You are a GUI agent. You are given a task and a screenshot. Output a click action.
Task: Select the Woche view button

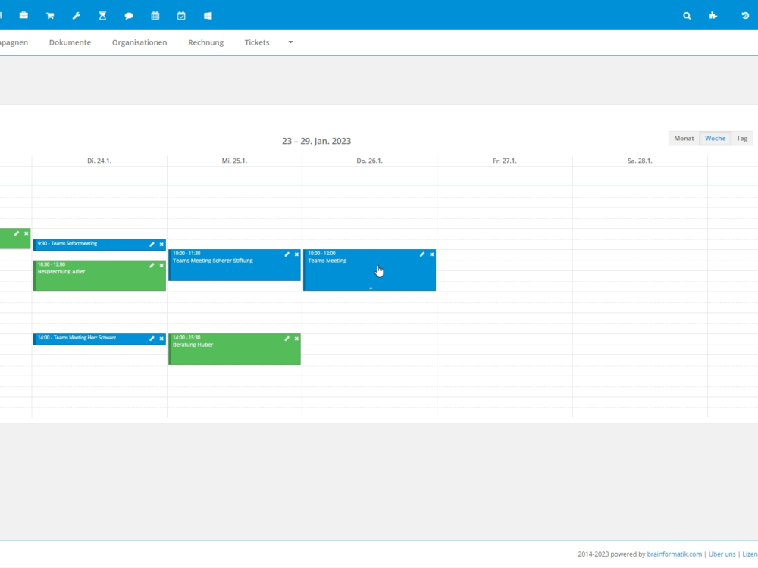click(x=715, y=138)
